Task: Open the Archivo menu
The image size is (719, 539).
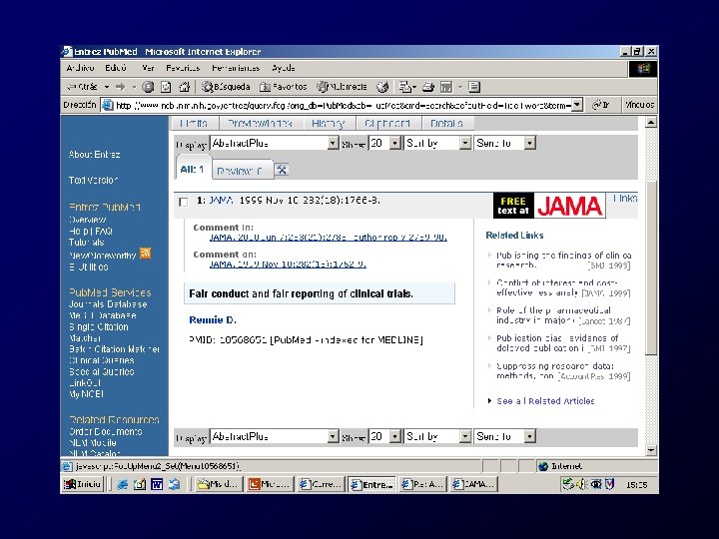Action: click(x=80, y=68)
